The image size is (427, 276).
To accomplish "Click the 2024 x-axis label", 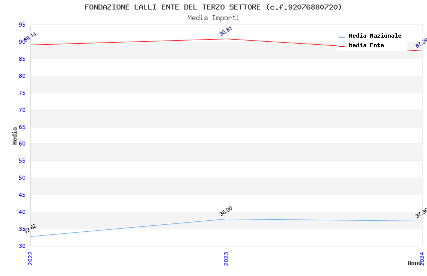I will (x=422, y=258).
